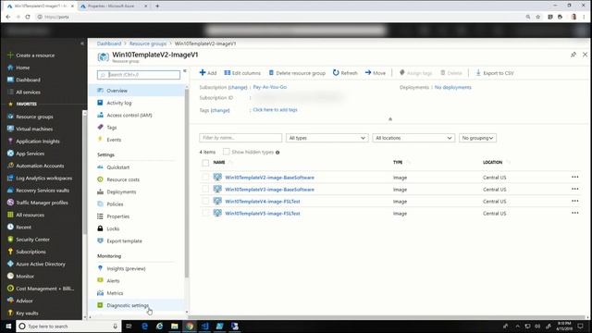Click the Resource groups breadcrumb link
Image resolution: width=592 pixels, height=333 pixels.
[148, 43]
